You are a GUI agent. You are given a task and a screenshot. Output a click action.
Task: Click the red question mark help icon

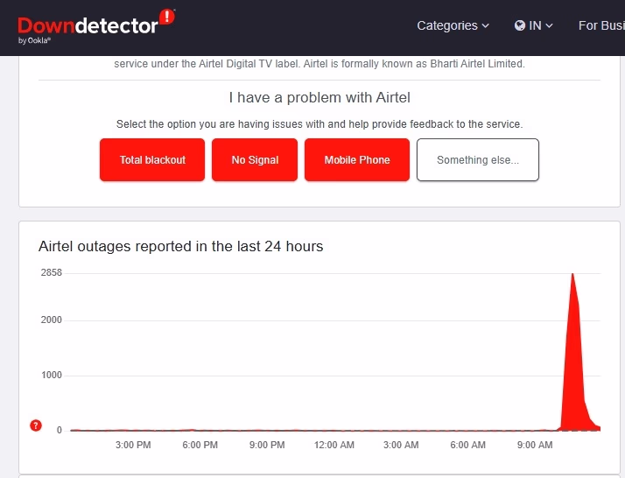pos(36,425)
